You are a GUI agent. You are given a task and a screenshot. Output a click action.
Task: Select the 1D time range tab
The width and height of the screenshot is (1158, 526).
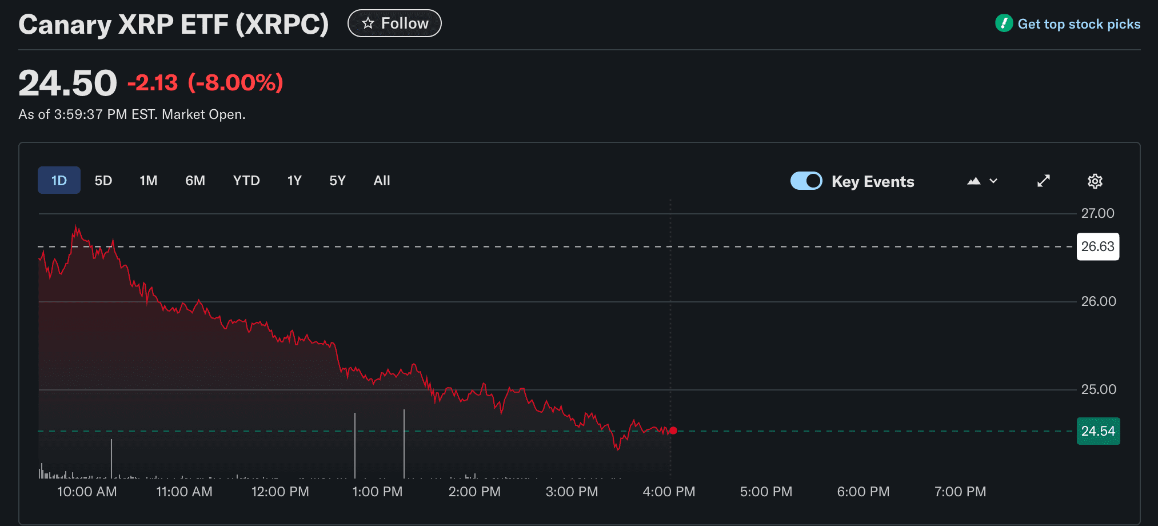click(59, 181)
